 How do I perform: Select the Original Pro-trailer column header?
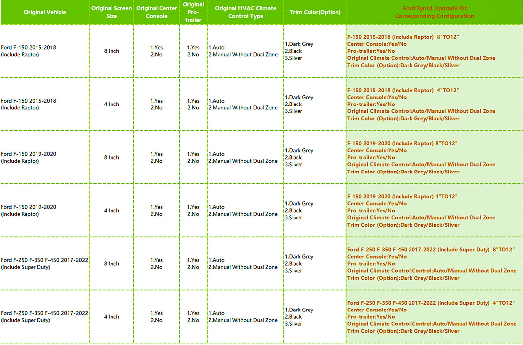(x=193, y=12)
